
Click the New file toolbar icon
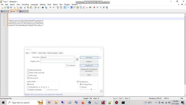tap(2, 8)
